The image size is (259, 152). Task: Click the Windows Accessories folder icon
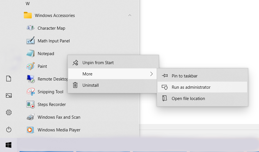27,15
